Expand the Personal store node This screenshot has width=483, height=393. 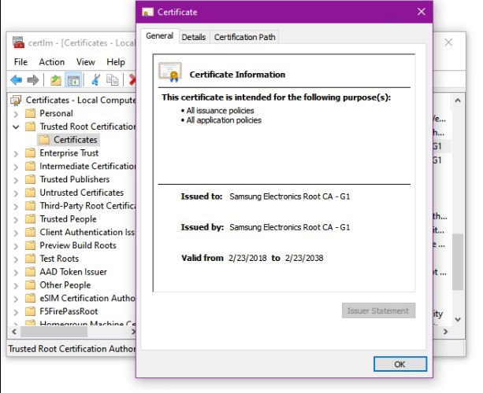pyautogui.click(x=16, y=114)
